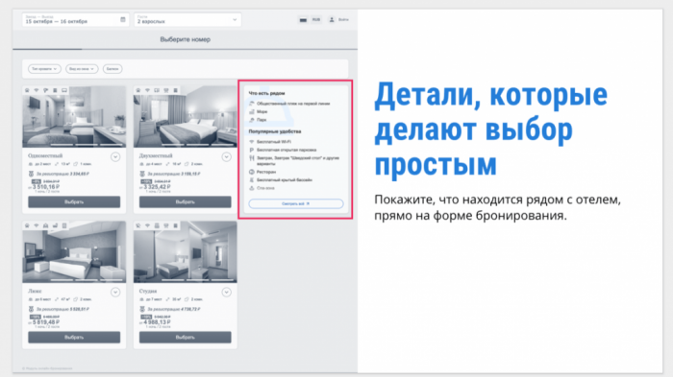Click the spa icon beside Спа-зона

pyautogui.click(x=252, y=188)
